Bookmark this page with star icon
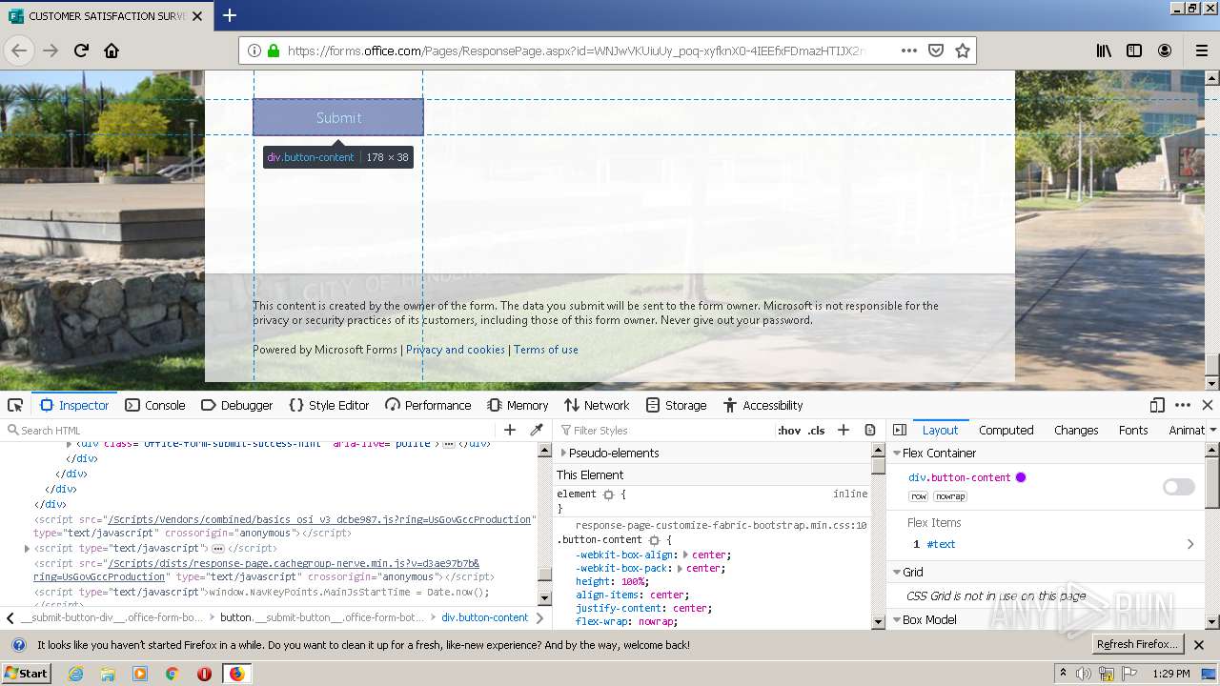Screen dimensions: 1220x686 point(963,50)
